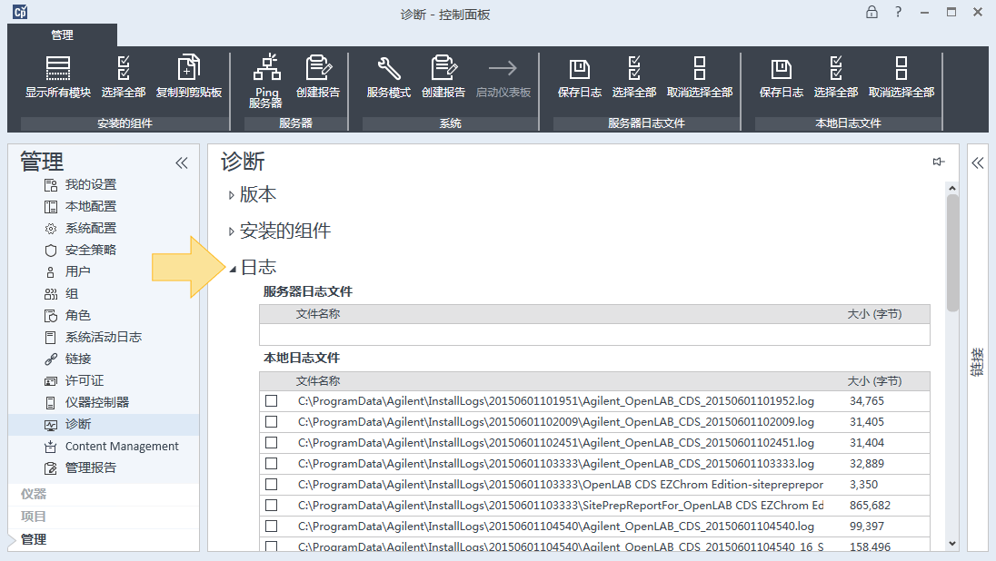
Task: Select all under 安装的组件 ribbon group
Action: coord(124,76)
